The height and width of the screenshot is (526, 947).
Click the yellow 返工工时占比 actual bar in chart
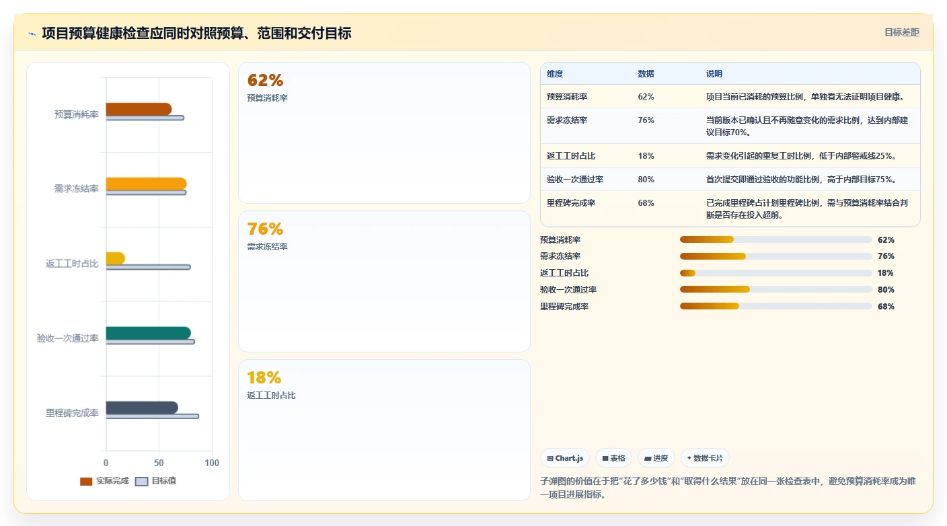coord(116,258)
